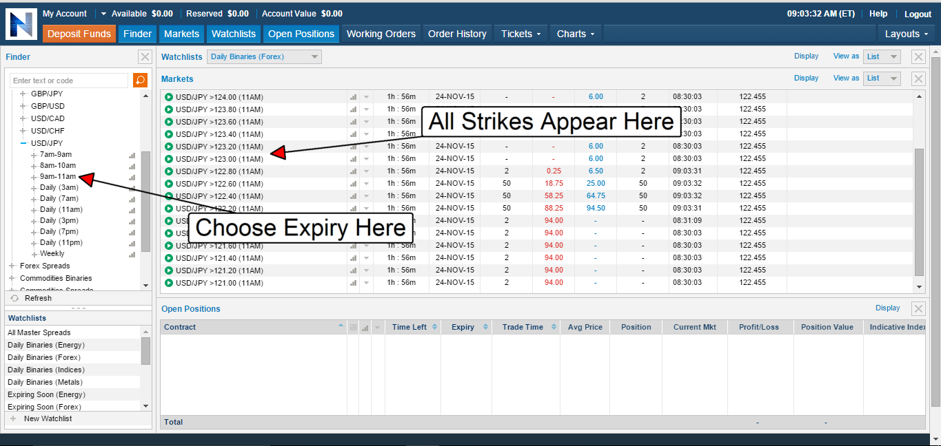941x446 pixels.
Task: Click the Finder search text field
Action: click(69, 81)
